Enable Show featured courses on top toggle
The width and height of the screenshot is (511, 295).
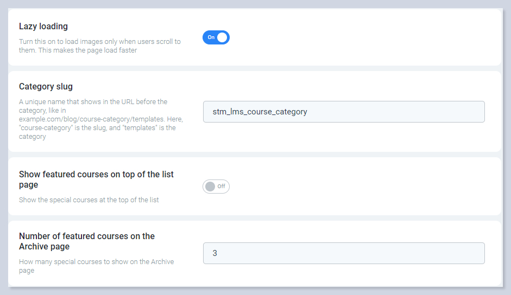(216, 187)
